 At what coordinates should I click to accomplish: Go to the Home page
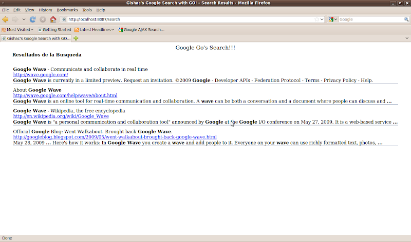click(53, 19)
